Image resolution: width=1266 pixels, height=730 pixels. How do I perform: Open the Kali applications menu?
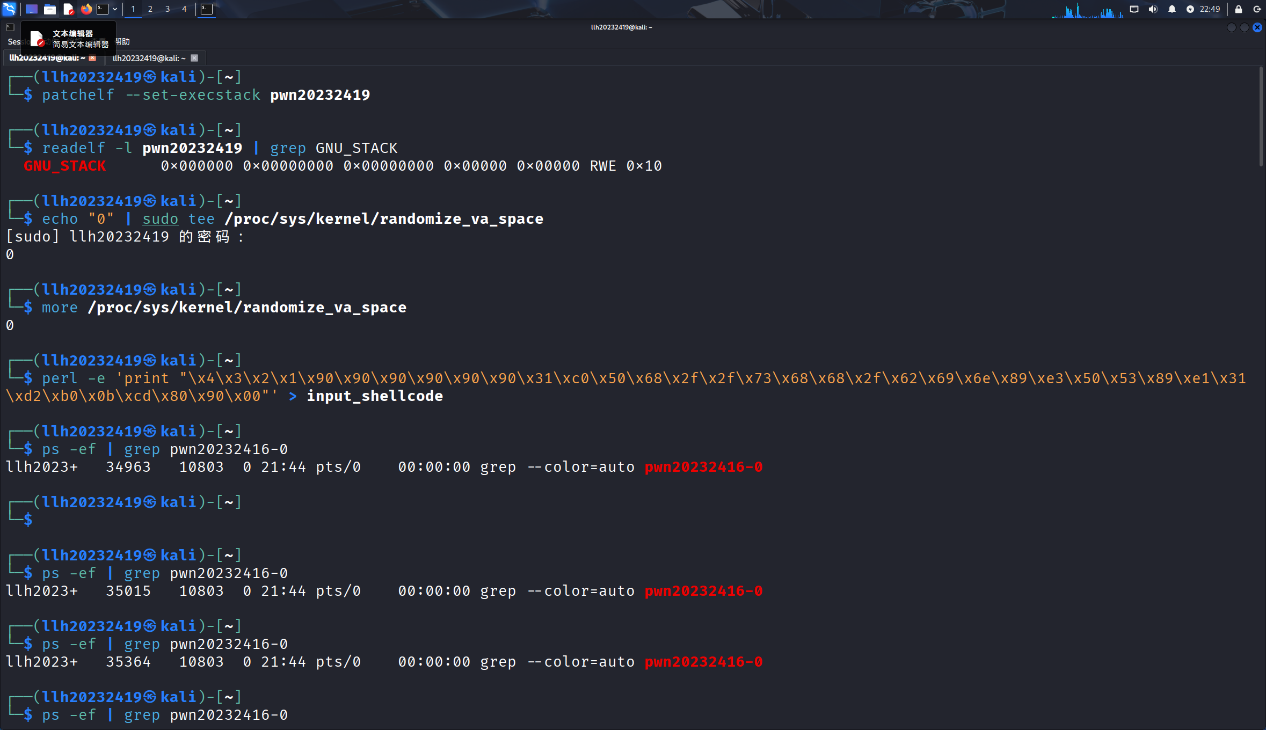pos(10,9)
